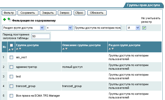Add a new filter condition with green plus
The width and height of the screenshot is (165, 100).
[4, 19]
